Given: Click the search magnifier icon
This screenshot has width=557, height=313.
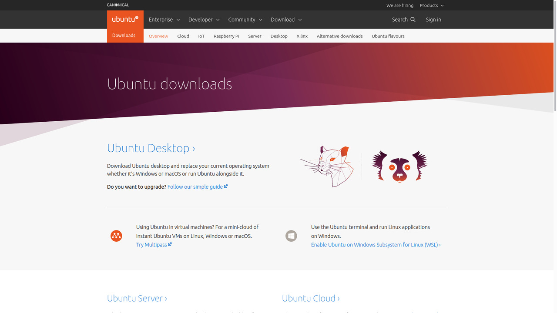Looking at the screenshot, I should coord(413,20).
